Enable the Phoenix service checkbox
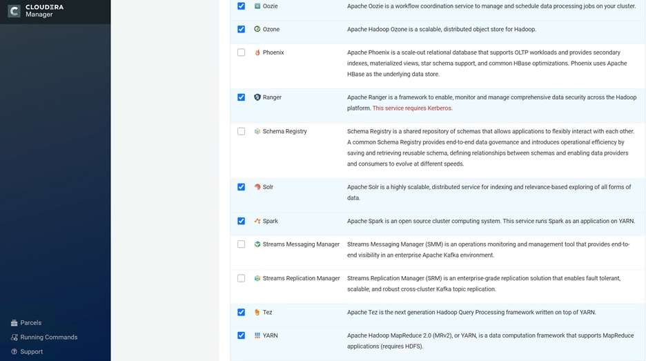Image resolution: width=646 pixels, height=361 pixels. [x=241, y=52]
